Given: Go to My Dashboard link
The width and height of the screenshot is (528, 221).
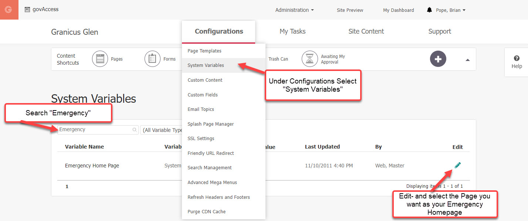Looking at the screenshot, I should (398, 10).
